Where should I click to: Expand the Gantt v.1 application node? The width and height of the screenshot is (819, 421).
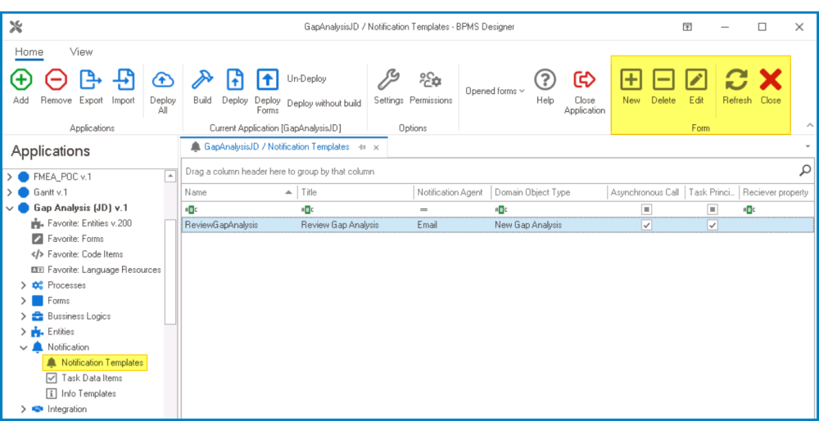point(9,192)
